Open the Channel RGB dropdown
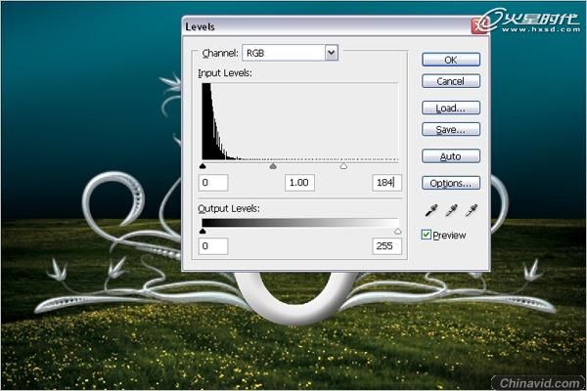Screen dimensions: 587x391 pyautogui.click(x=291, y=53)
